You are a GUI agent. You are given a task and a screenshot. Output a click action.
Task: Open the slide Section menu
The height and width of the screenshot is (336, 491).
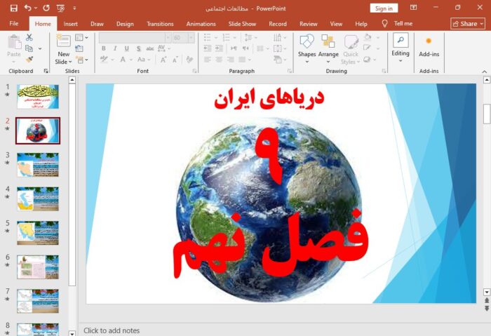[80, 60]
